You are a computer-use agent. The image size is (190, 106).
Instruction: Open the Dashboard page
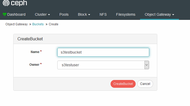(x=14, y=15)
